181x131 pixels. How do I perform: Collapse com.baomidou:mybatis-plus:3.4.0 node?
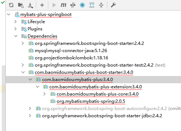point(30,80)
